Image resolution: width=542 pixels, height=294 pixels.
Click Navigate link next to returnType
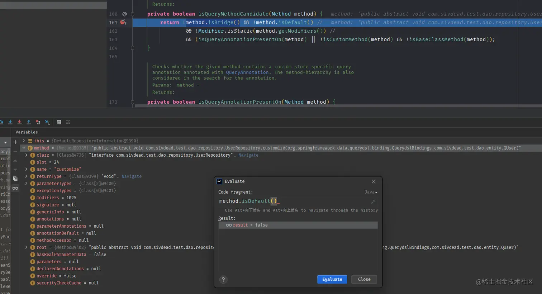click(x=132, y=176)
